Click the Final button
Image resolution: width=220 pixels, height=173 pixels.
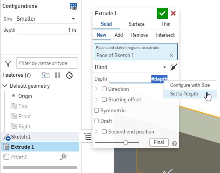click(x=159, y=142)
